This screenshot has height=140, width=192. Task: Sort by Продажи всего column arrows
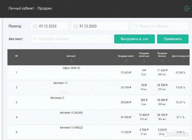click(126, 61)
